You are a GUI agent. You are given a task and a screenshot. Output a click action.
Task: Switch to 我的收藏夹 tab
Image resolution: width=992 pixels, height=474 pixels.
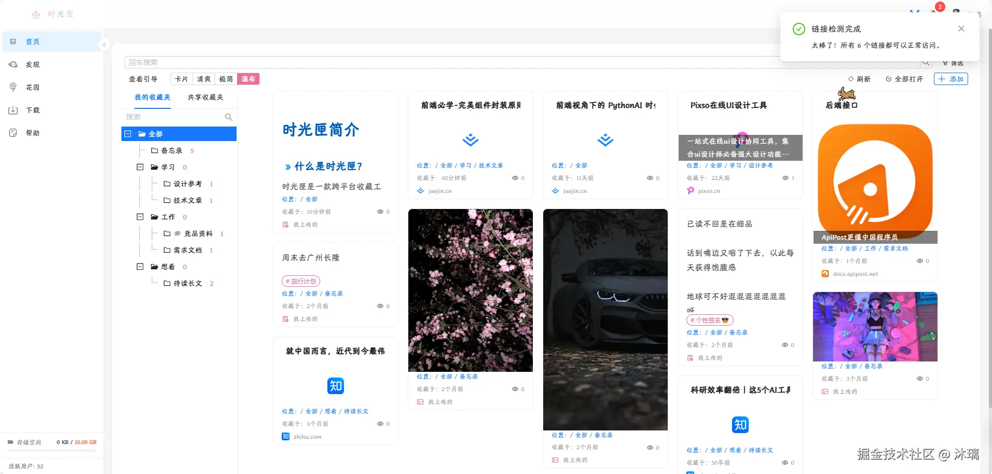click(153, 97)
